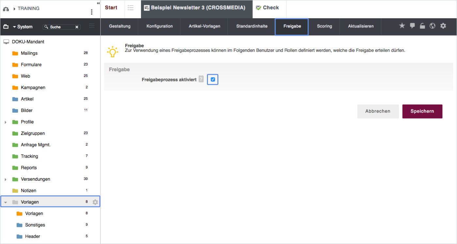Open the comments speech bubble icon
457x244 pixels.
(x=412, y=26)
